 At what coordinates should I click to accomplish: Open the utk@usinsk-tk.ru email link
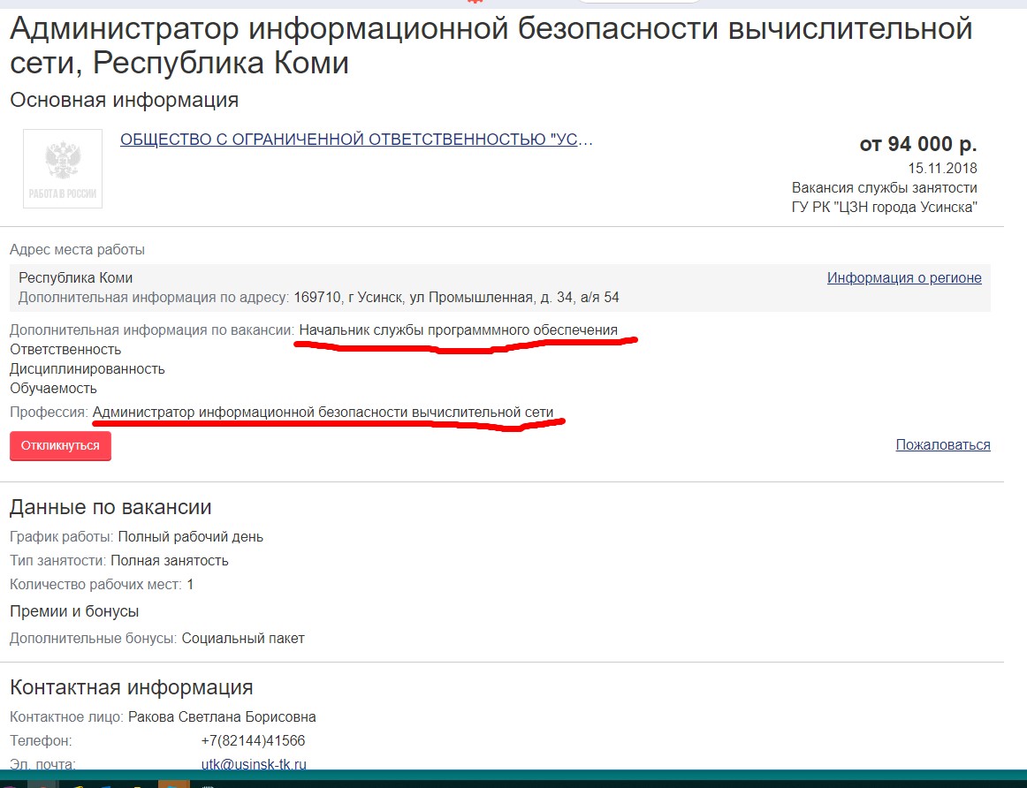point(254,764)
